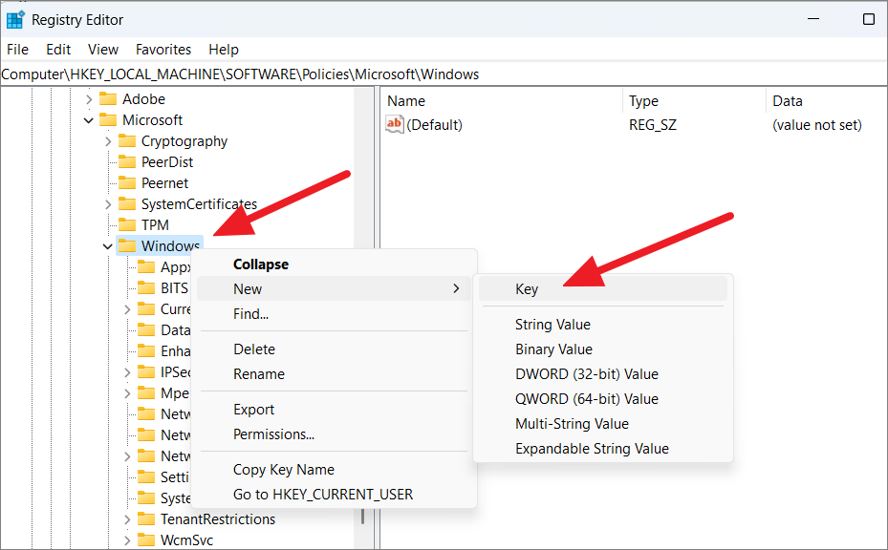Expand the Cryptography key
Viewport: 888px width, 550px height.
coord(108,141)
